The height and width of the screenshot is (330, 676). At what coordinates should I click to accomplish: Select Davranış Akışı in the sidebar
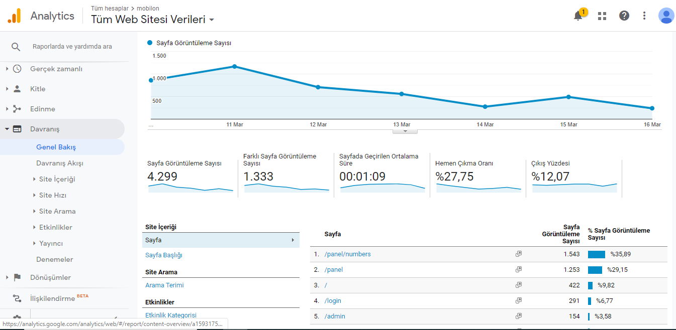pyautogui.click(x=60, y=163)
